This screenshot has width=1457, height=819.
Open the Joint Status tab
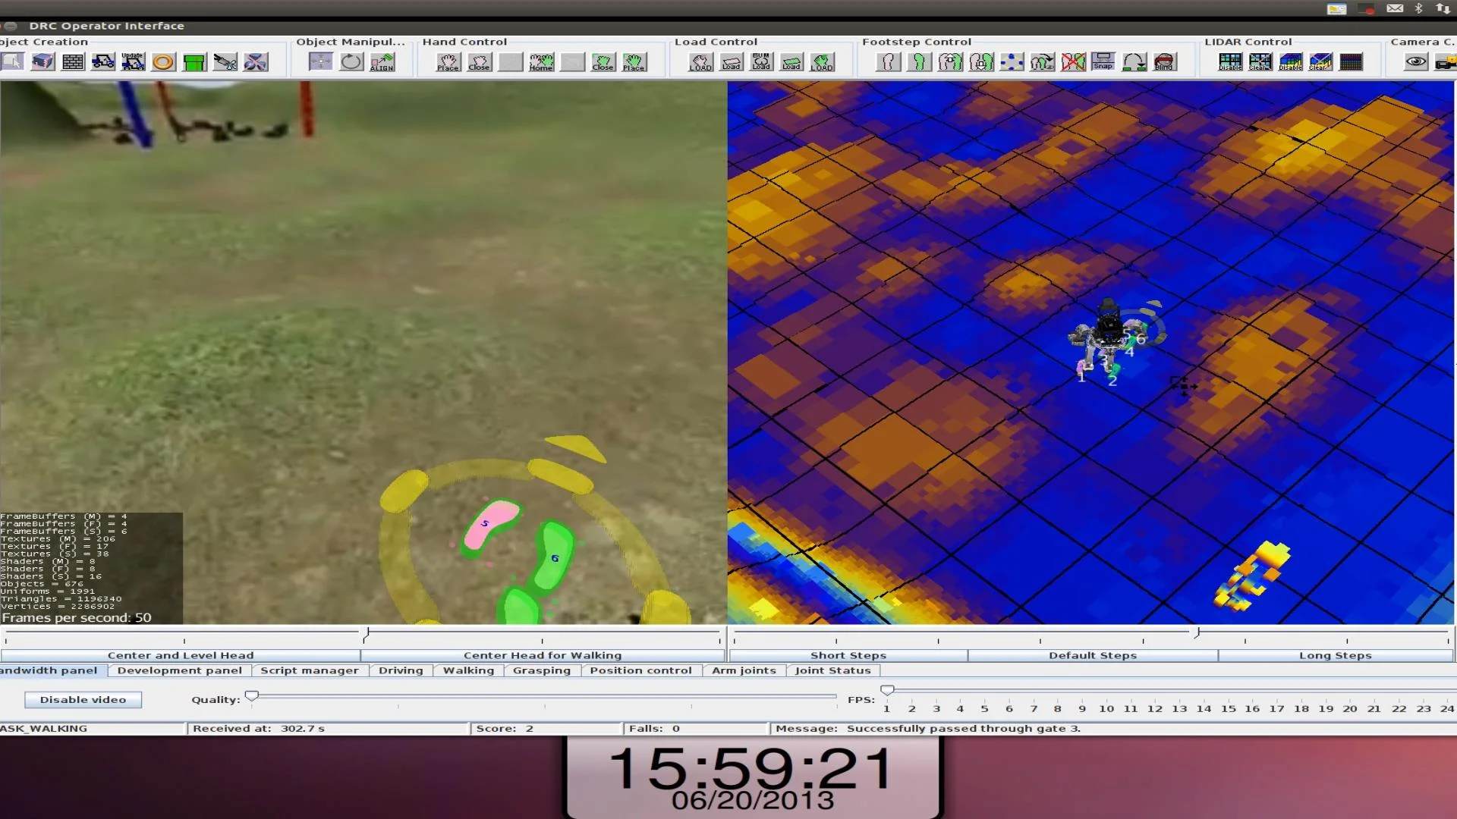833,670
